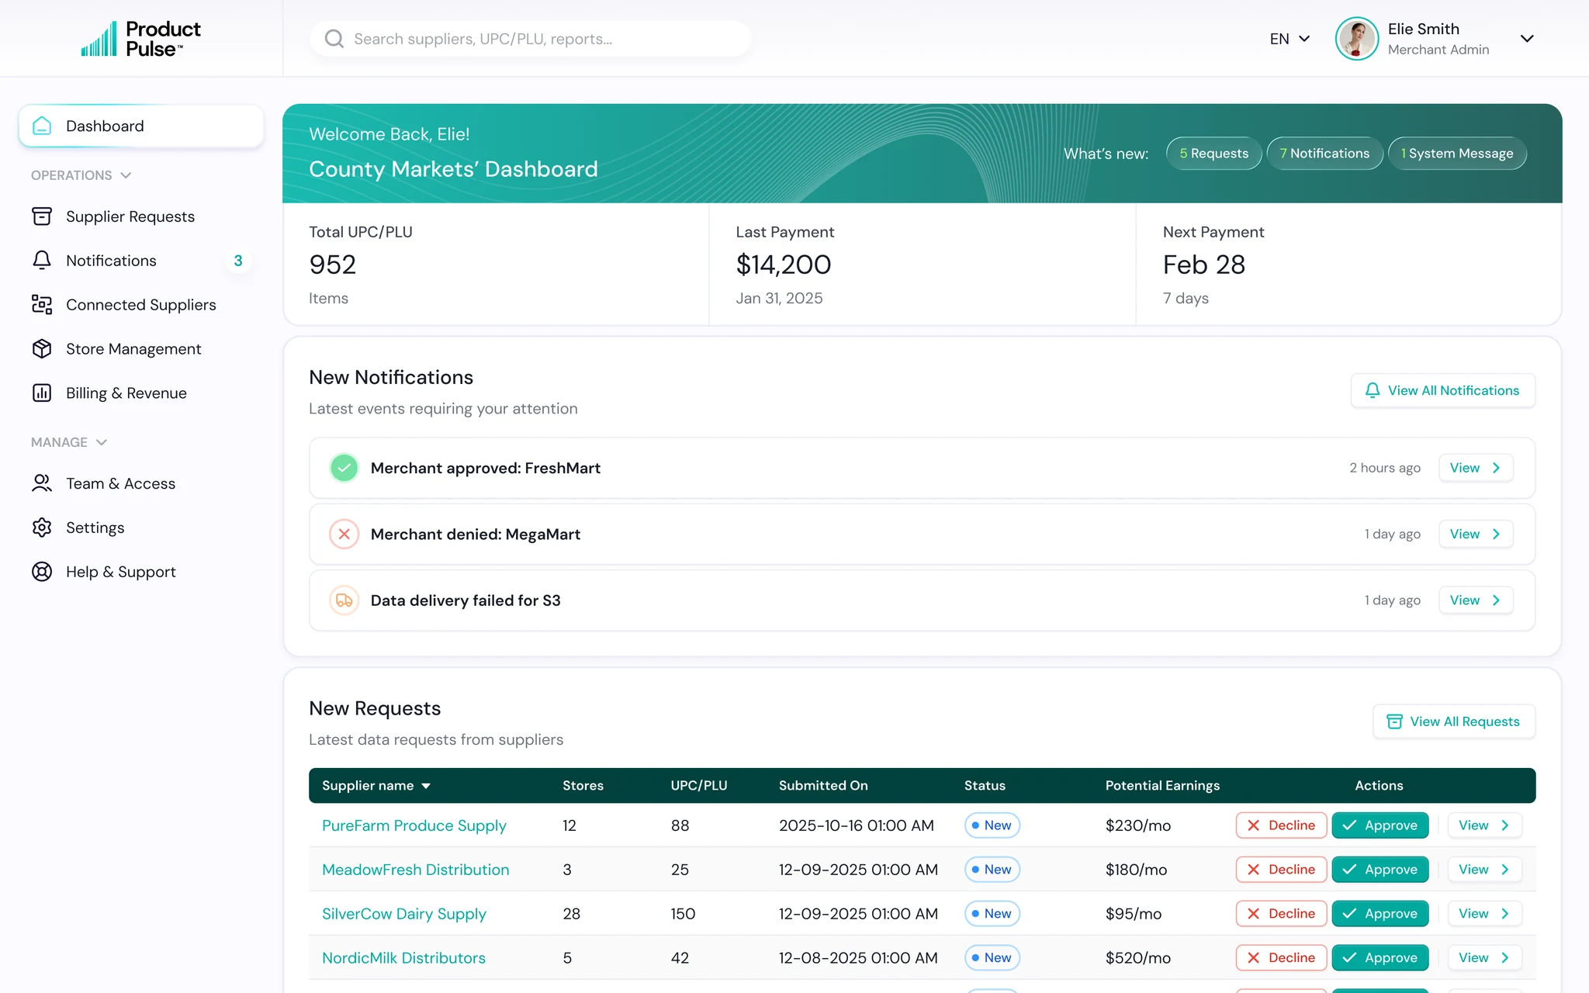Open the EN language dropdown
Image resolution: width=1589 pixels, height=993 pixels.
(1290, 39)
